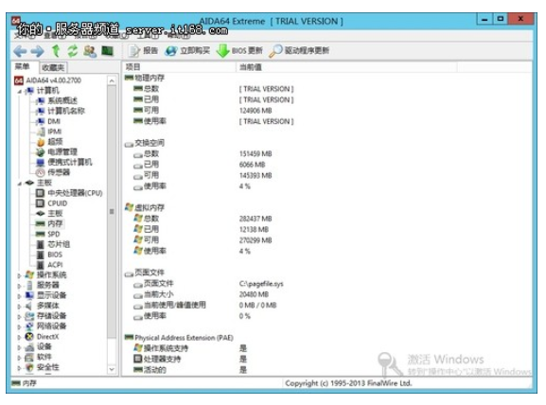Switch to the 收藏夹 favorites tab

coord(53,67)
